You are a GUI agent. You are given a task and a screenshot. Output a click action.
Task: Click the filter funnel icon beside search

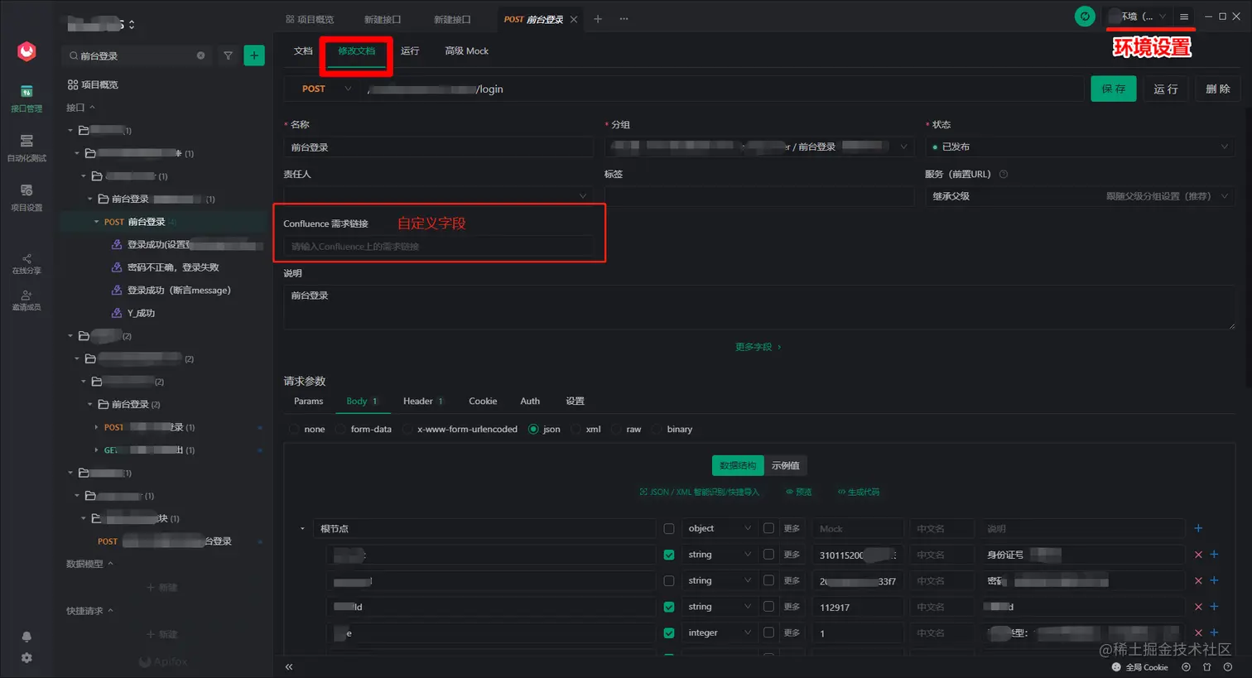(228, 55)
